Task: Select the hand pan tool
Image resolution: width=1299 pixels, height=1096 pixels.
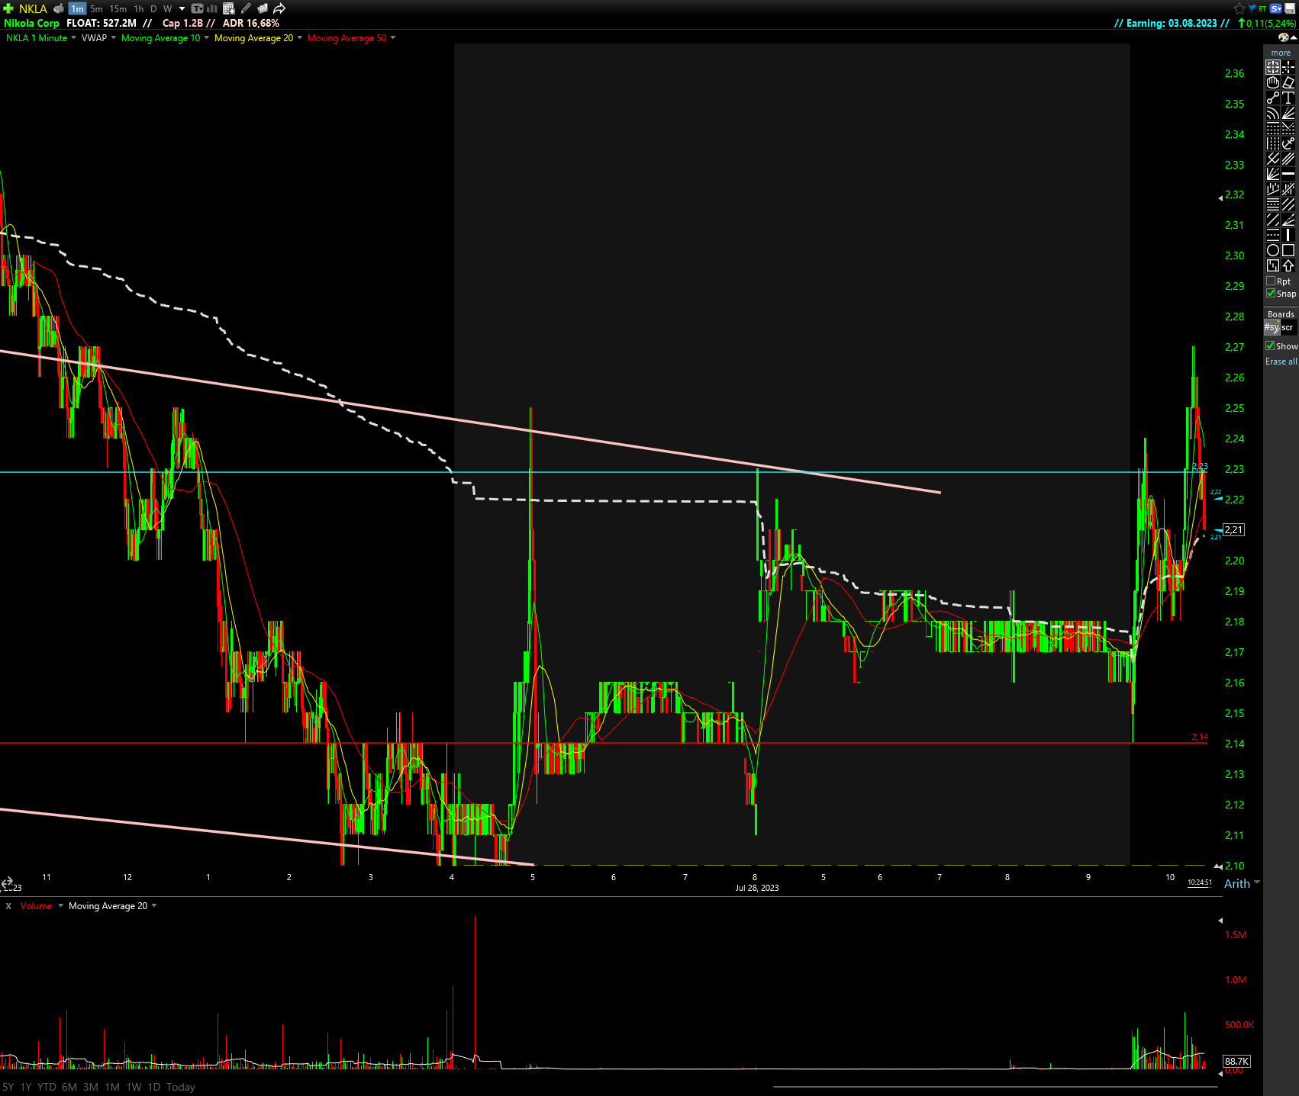Action: pos(1273,82)
